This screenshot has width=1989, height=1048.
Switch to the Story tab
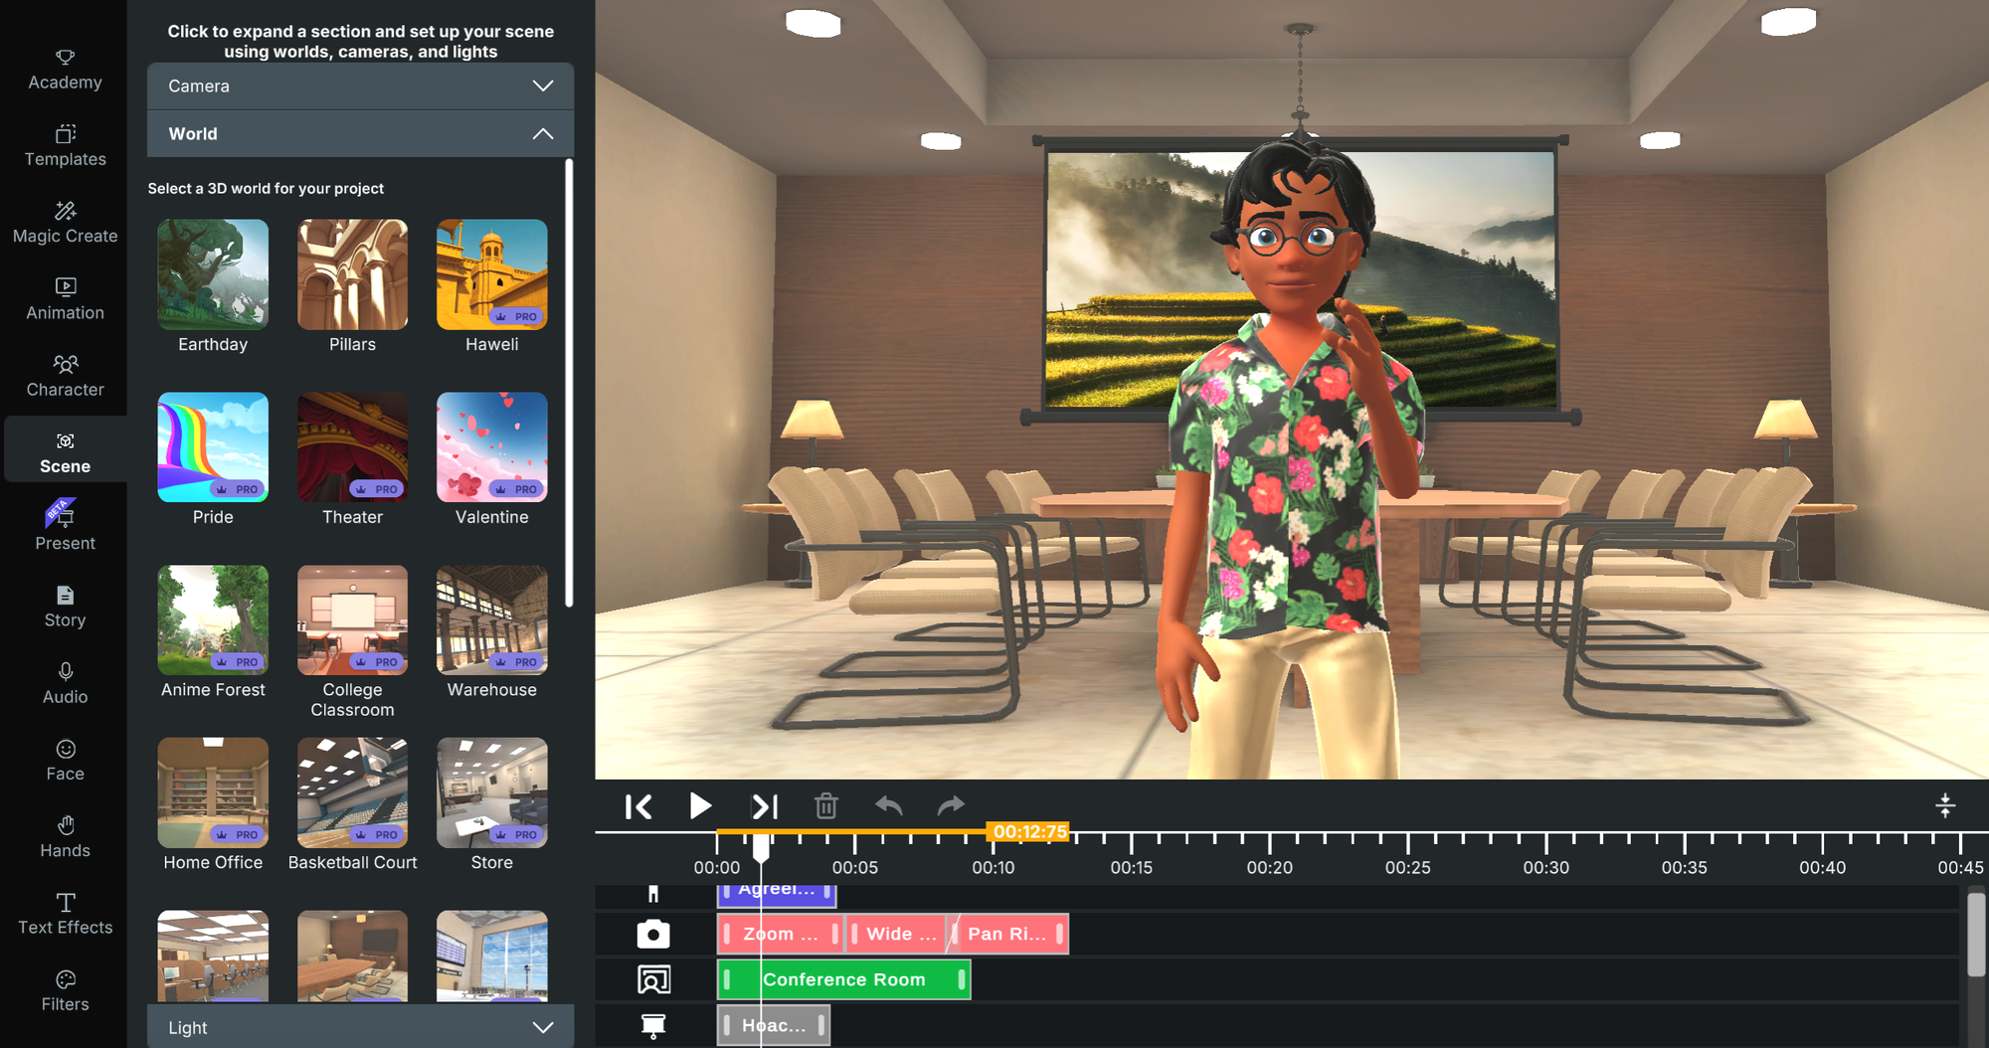[64, 606]
